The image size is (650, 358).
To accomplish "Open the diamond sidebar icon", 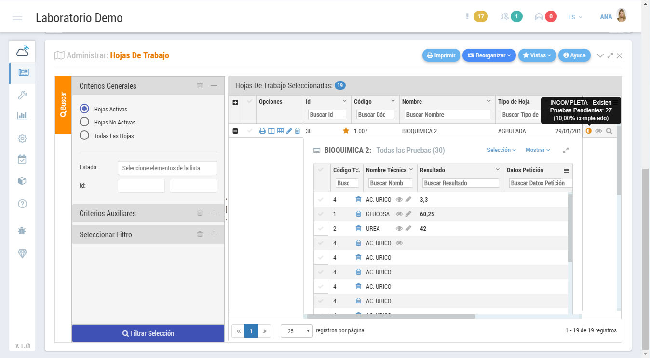I will click(22, 253).
